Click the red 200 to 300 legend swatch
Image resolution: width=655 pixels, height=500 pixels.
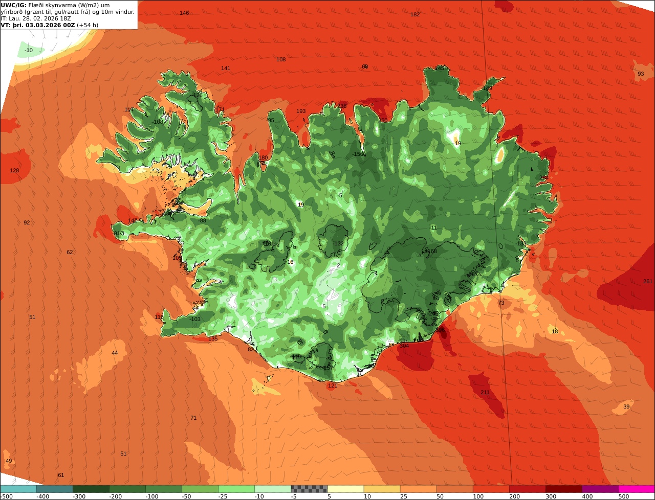[x=527, y=489]
